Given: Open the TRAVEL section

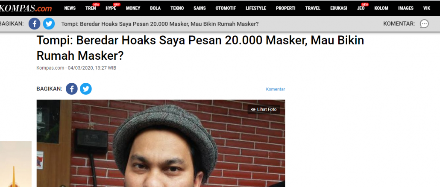Looking at the screenshot, I should point(313,8).
